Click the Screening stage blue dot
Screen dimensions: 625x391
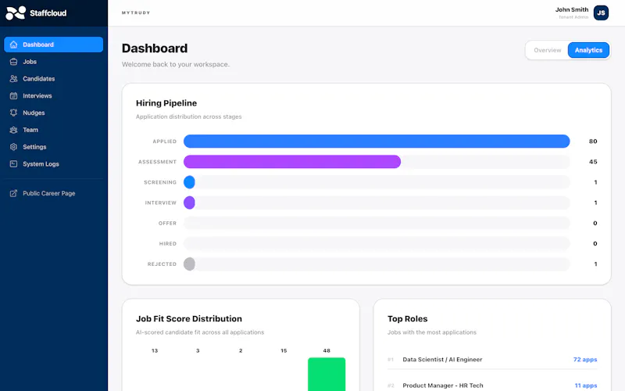[x=189, y=182]
